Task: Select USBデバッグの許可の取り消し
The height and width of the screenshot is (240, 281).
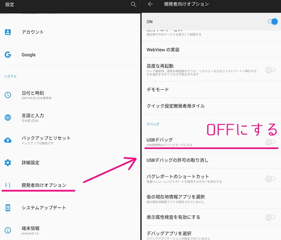Action: [211, 160]
